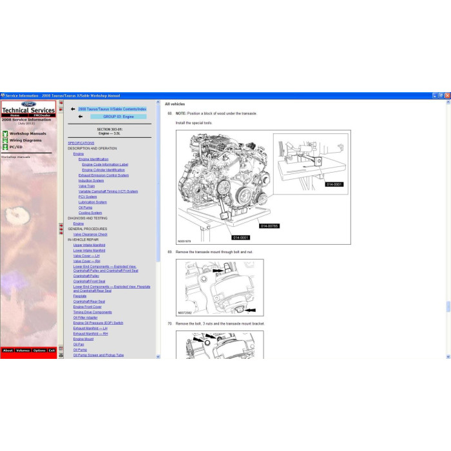Open the FMCDealer tab
451x451 pixels.
click(x=42, y=115)
